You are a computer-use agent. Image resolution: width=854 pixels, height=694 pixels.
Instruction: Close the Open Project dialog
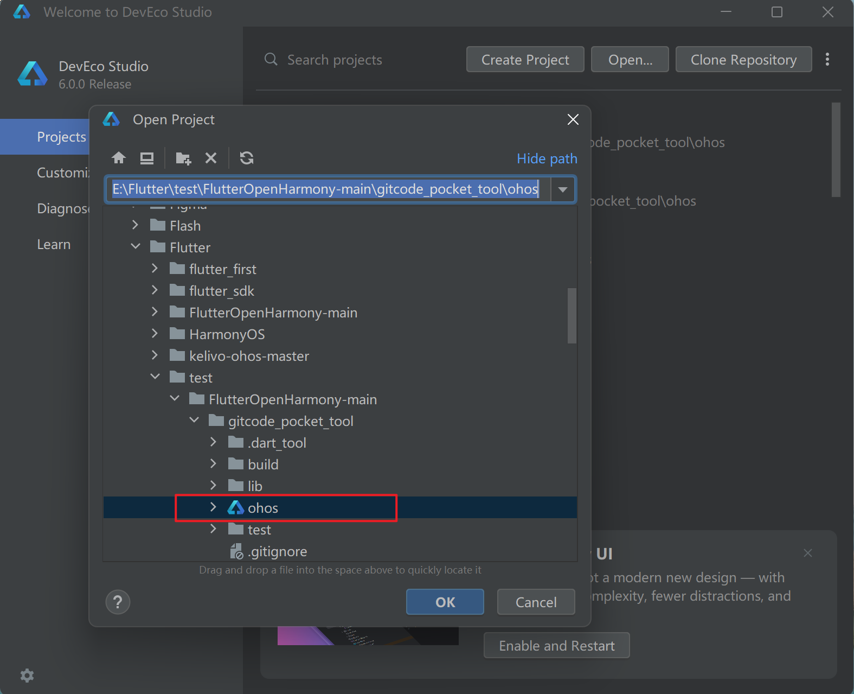(x=573, y=119)
